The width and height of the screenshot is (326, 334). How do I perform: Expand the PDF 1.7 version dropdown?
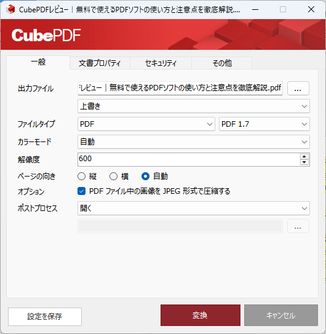click(x=264, y=124)
